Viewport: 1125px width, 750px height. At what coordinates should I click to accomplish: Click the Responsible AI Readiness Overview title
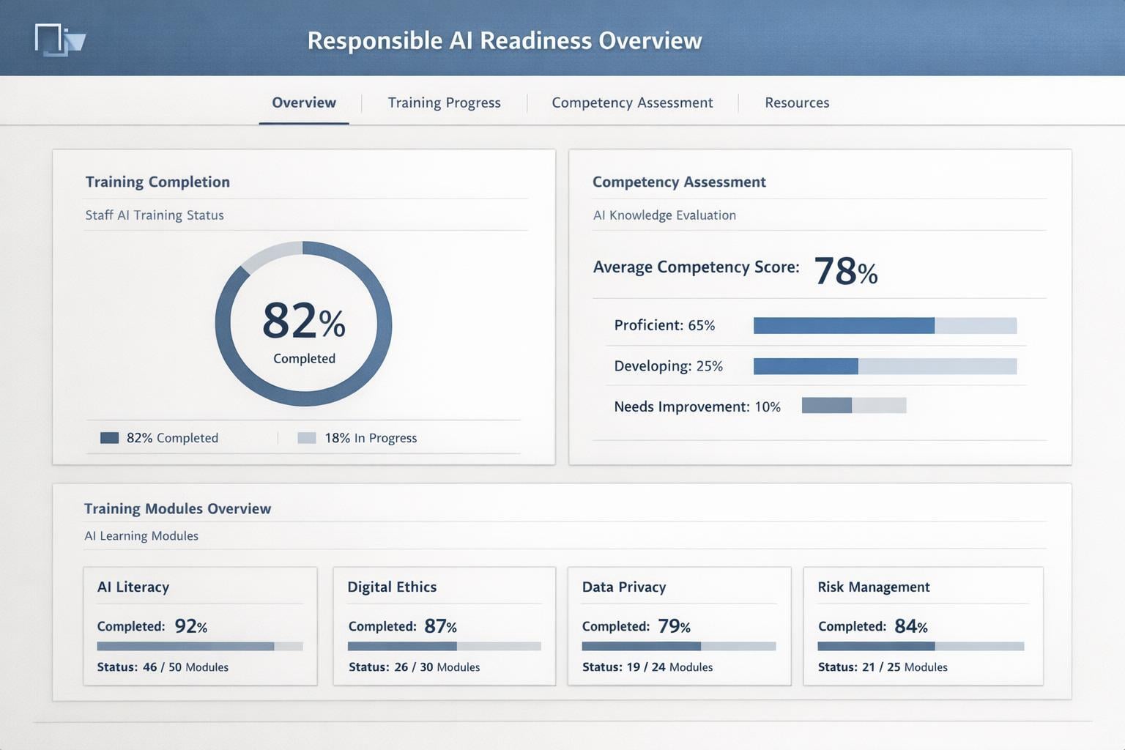505,40
